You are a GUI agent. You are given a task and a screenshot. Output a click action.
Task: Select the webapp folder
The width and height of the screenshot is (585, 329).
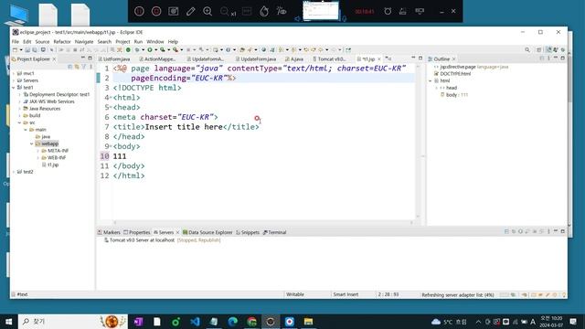[47, 143]
